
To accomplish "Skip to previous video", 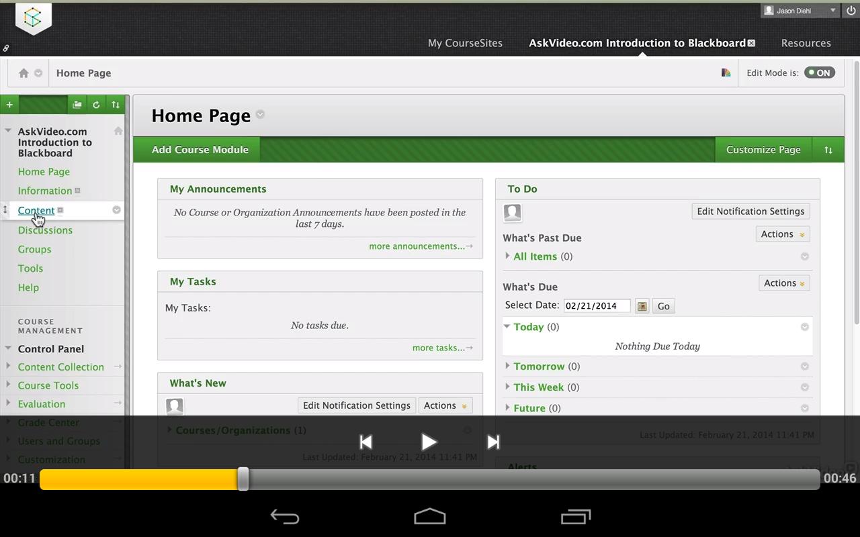I will pos(365,442).
